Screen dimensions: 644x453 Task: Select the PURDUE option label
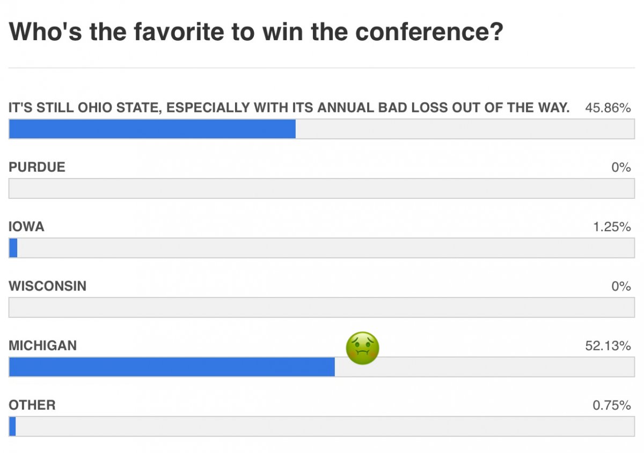[37, 167]
